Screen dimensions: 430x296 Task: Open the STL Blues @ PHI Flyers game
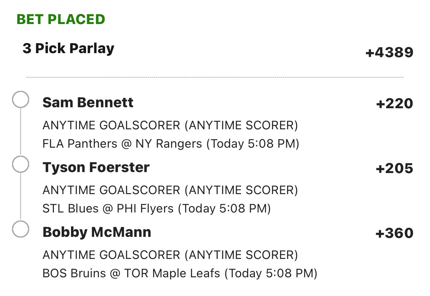157,208
